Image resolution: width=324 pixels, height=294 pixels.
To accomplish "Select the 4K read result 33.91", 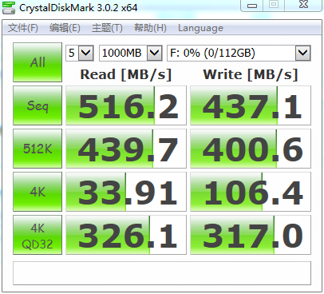I will (126, 192).
